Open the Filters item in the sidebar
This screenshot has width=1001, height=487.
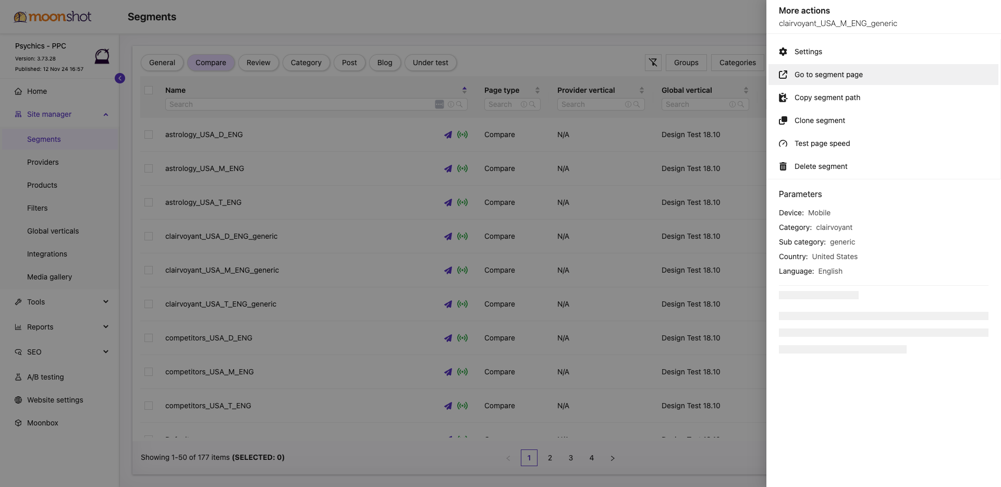38,208
